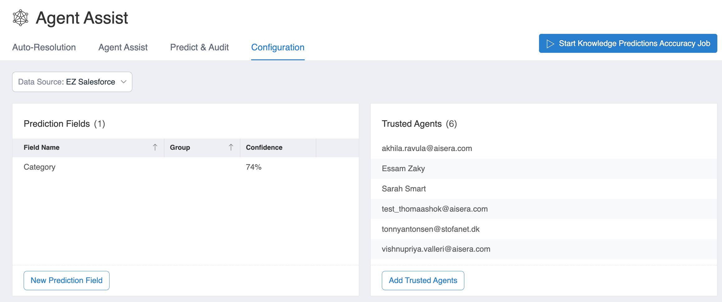Open the Data Source EZ Salesforce dropdown
722x302 pixels.
coord(72,82)
